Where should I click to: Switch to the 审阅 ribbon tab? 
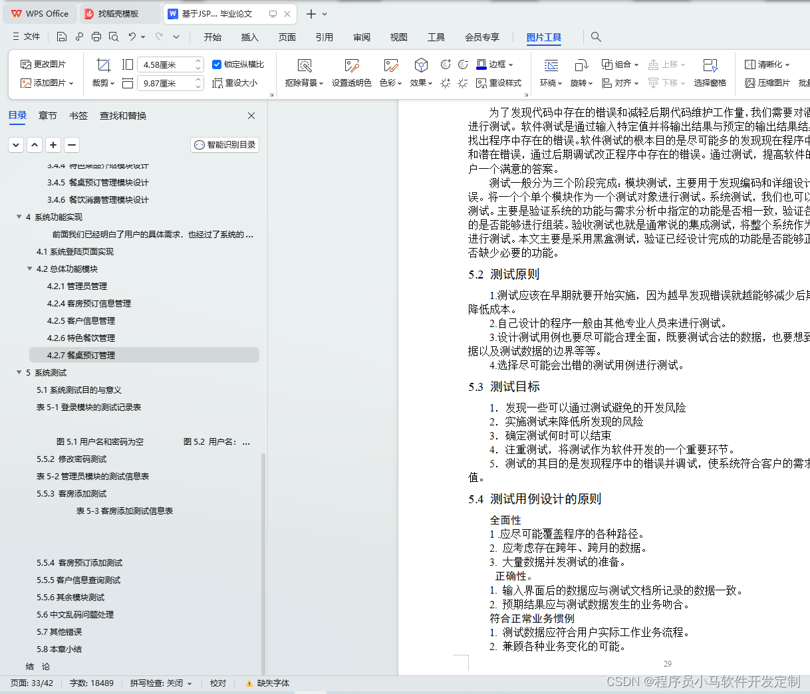(361, 37)
